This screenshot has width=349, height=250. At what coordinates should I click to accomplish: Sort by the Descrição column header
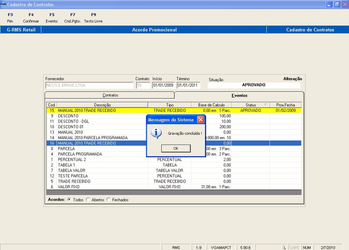click(x=102, y=105)
